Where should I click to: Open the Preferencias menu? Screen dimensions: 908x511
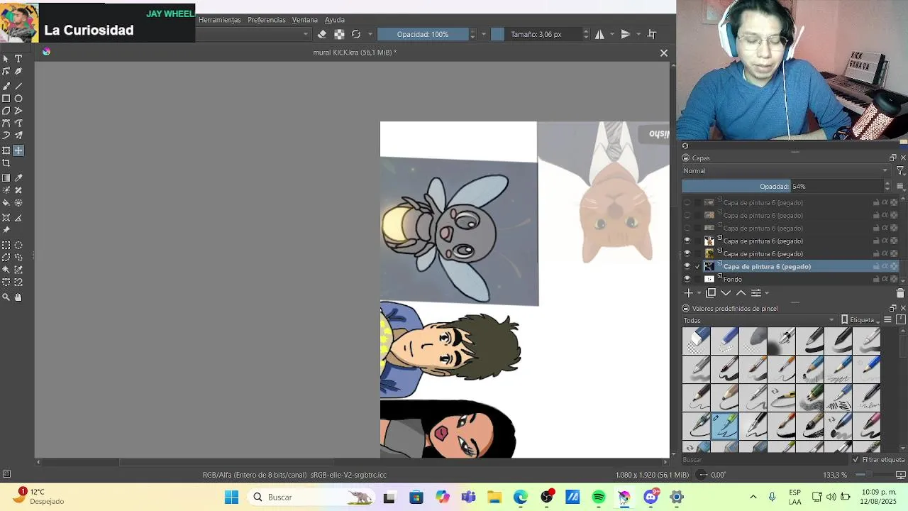(267, 20)
